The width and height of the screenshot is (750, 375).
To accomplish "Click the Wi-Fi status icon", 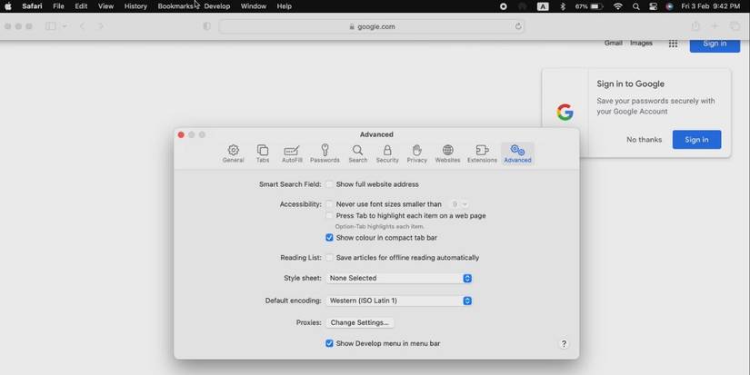I will [618, 6].
